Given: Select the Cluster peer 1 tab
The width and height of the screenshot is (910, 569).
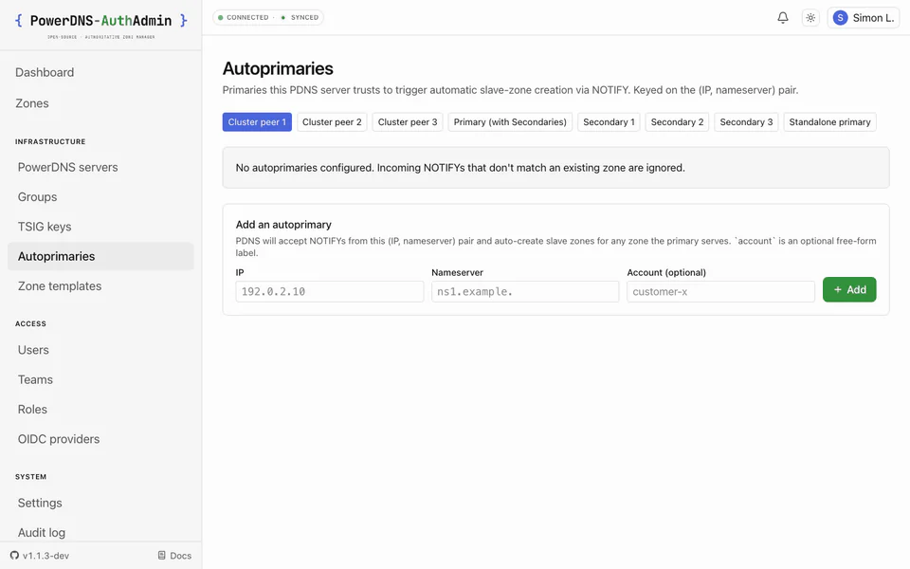Looking at the screenshot, I should tap(257, 122).
